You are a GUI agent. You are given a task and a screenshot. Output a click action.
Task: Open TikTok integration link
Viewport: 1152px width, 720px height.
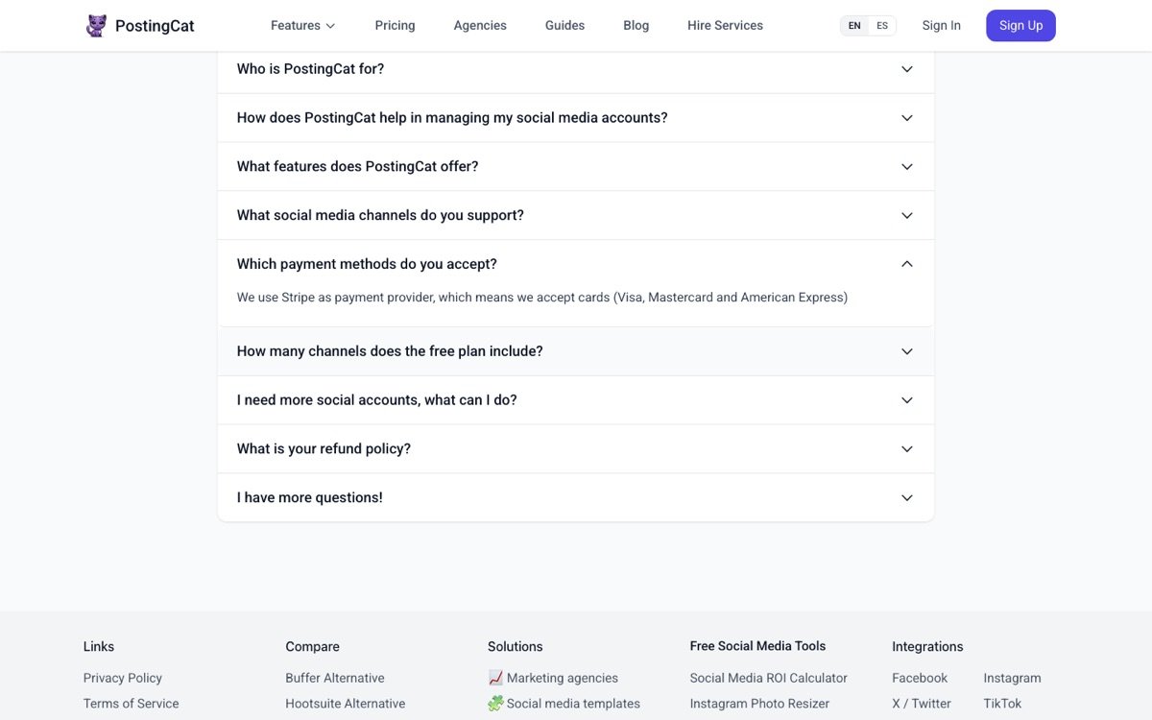click(x=1002, y=704)
